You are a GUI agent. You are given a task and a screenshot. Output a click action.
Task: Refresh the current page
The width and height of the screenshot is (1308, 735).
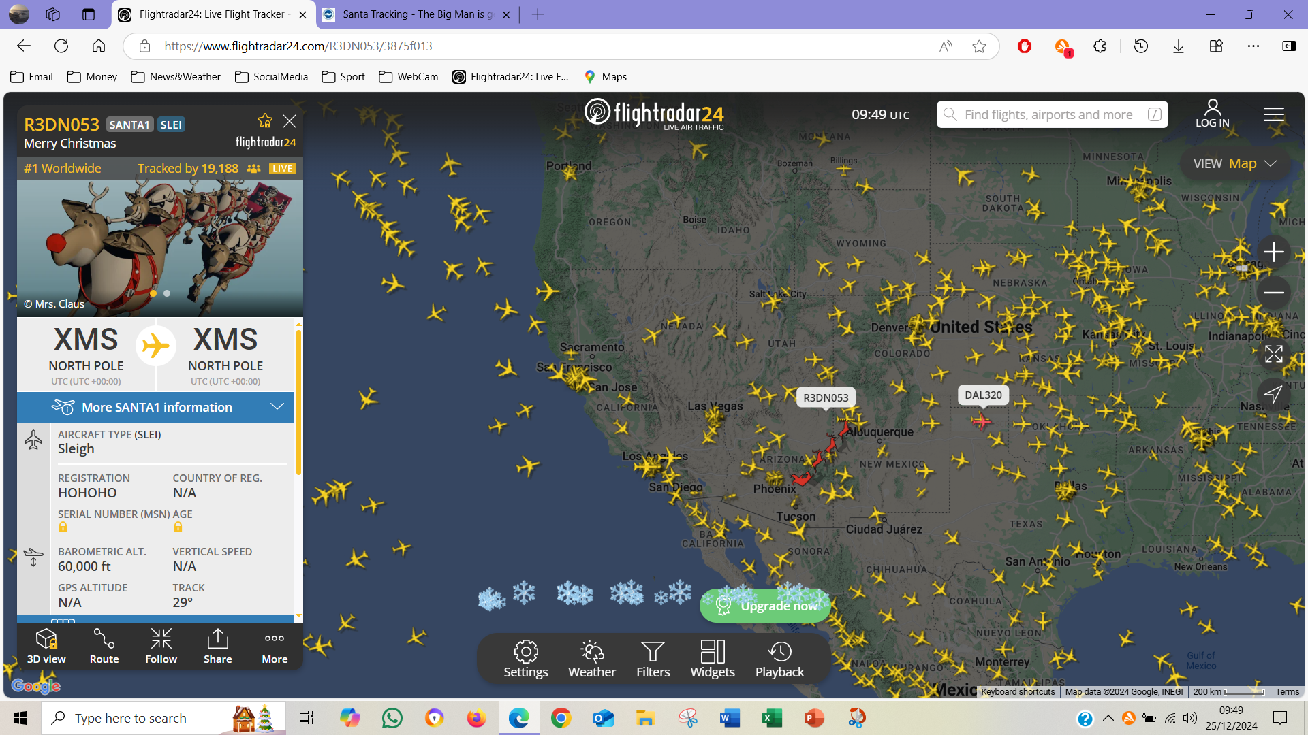tap(61, 46)
